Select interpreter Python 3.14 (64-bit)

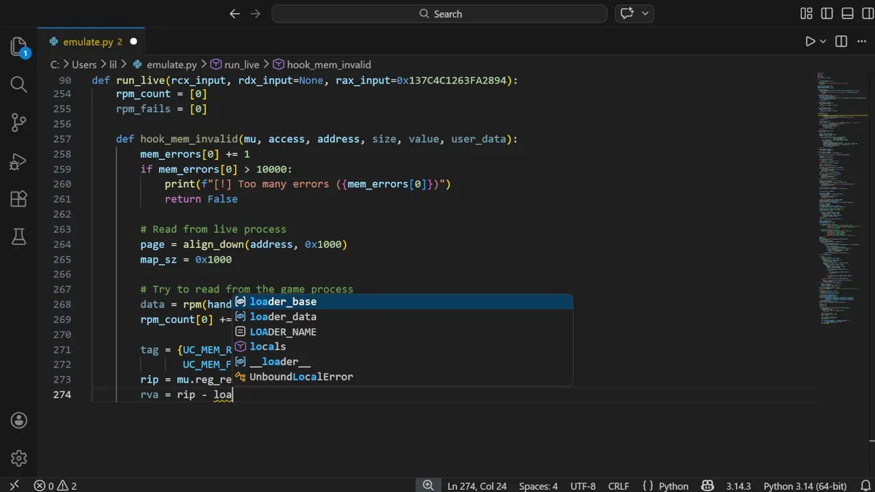coord(805,486)
